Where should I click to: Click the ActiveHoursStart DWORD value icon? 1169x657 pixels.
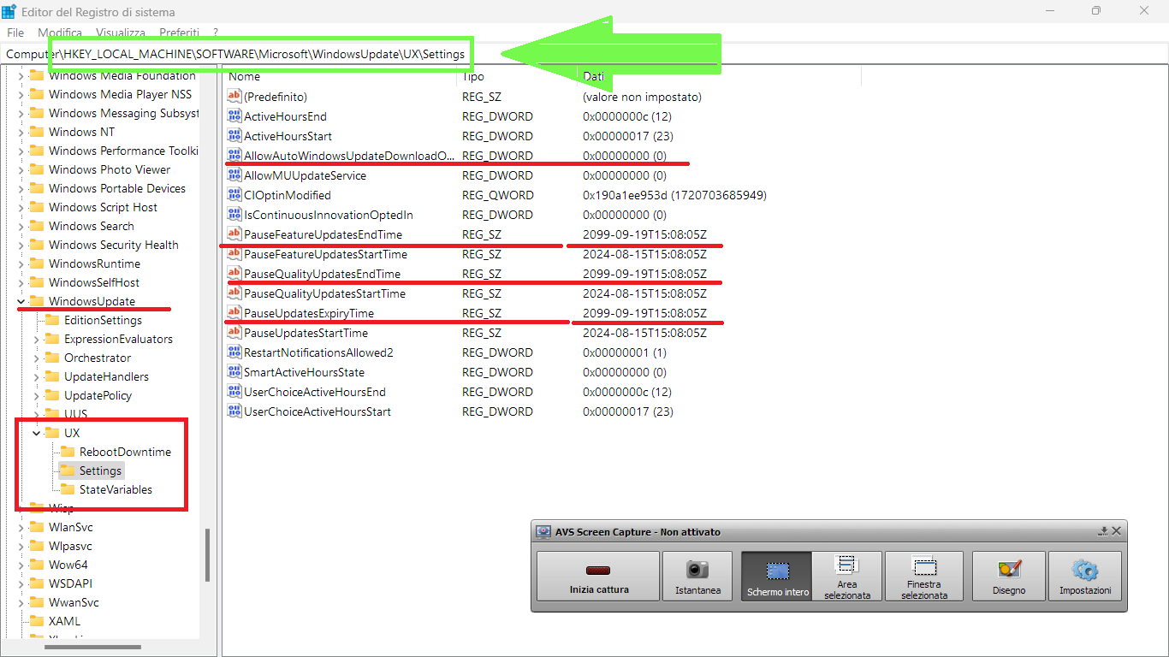[234, 136]
